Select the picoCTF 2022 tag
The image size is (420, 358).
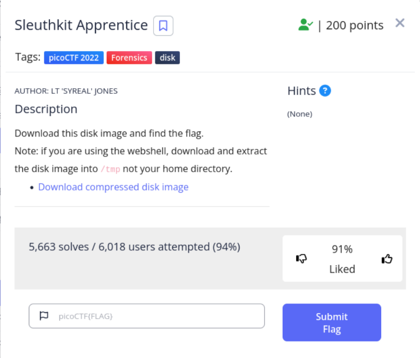pos(74,57)
